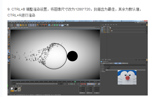Toggle Enable Snap (S) icon
149x97 pixels.
9,53
